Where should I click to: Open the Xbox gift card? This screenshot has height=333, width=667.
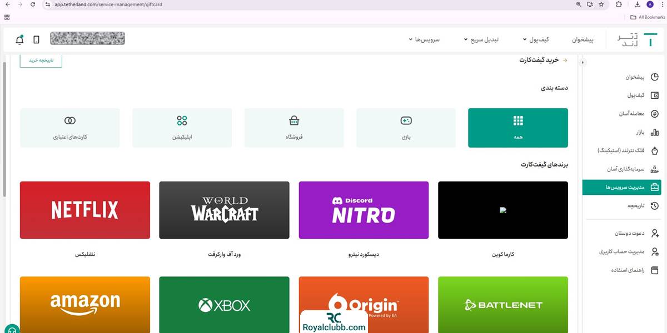pos(224,305)
